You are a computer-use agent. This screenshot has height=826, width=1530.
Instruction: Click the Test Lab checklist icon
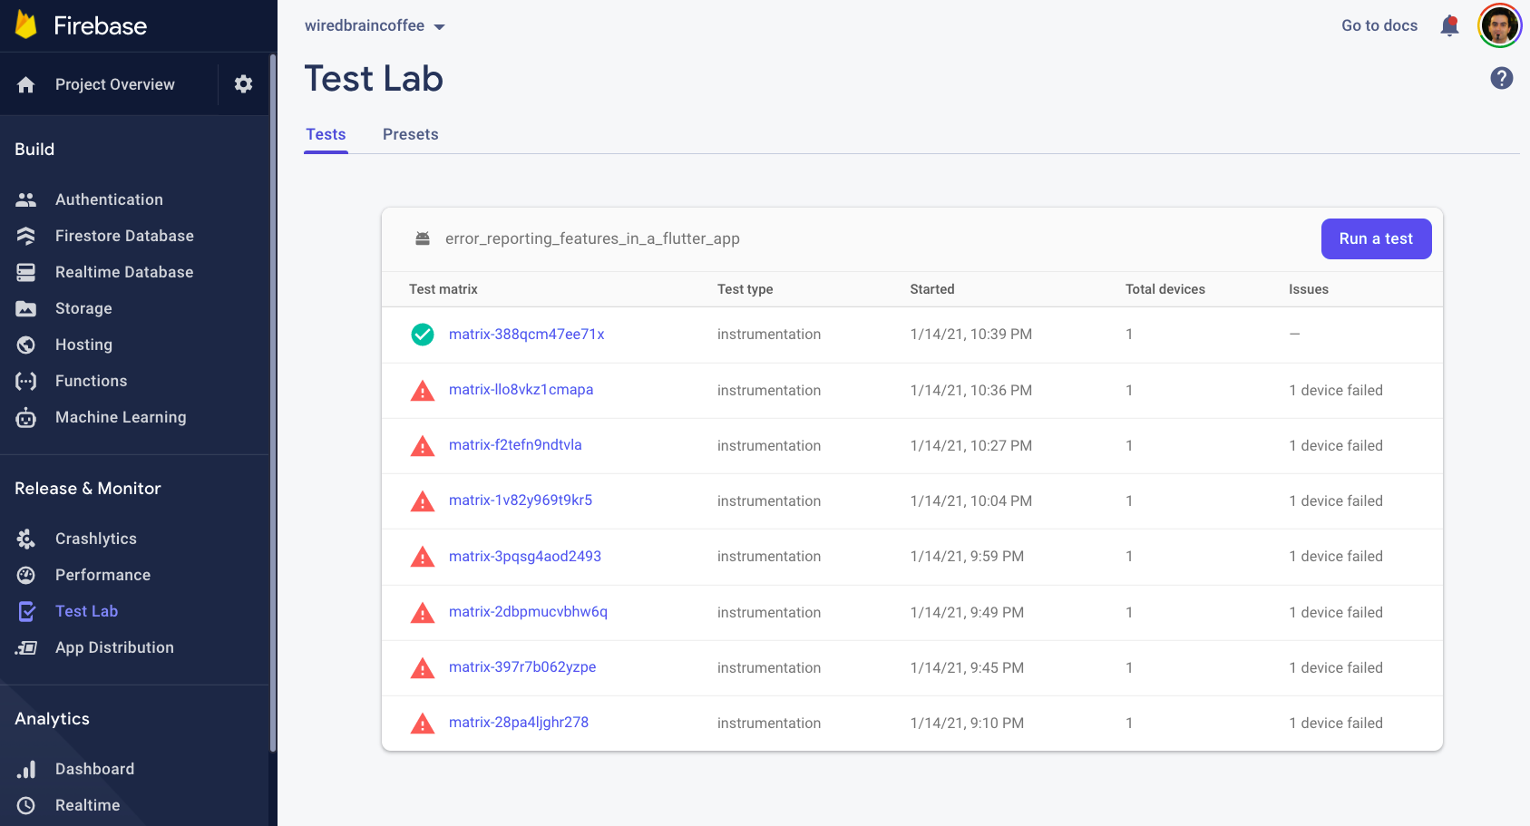click(x=27, y=611)
